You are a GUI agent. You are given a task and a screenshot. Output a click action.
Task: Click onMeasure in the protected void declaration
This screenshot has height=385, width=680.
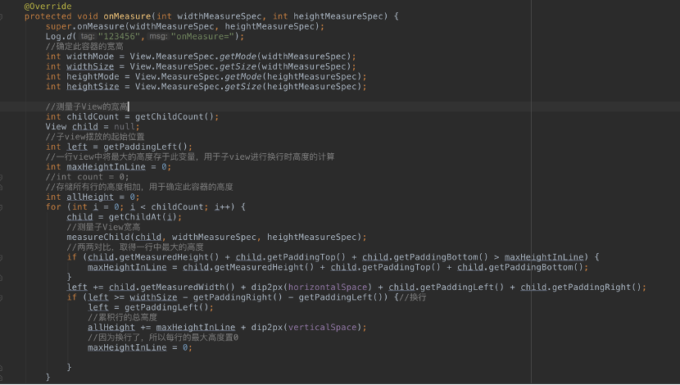(127, 16)
